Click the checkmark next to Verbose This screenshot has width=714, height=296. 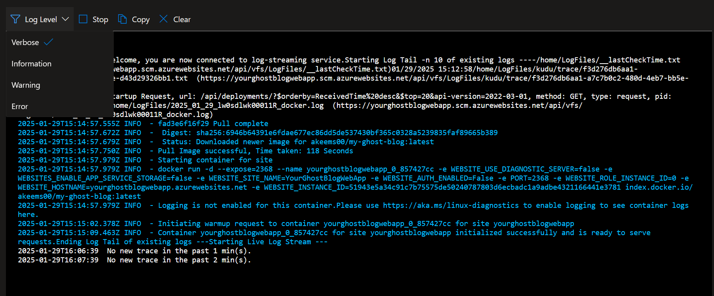pyautogui.click(x=49, y=42)
